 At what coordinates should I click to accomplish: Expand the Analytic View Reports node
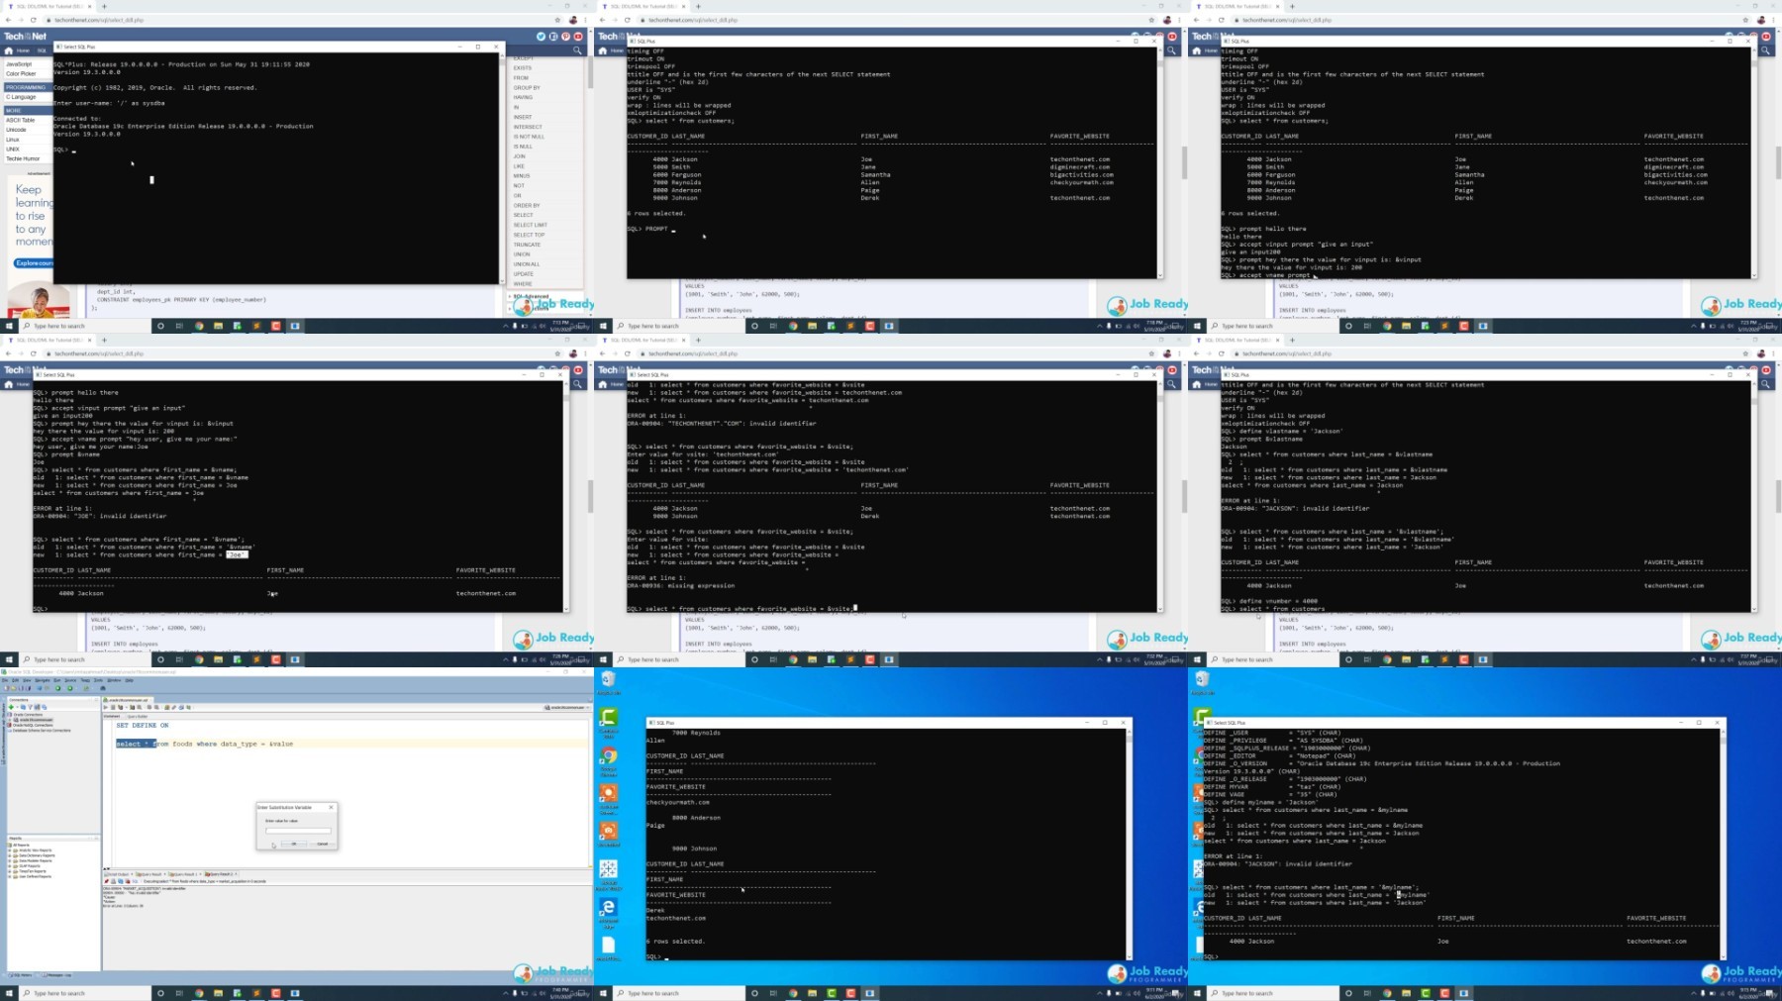[10, 851]
